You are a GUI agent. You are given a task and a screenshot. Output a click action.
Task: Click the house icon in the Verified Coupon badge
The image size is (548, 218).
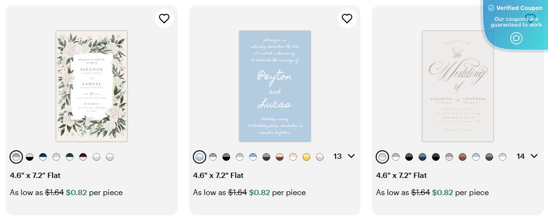coord(516,38)
